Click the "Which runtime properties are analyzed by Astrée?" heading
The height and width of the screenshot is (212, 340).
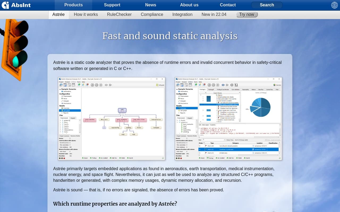pos(115,204)
